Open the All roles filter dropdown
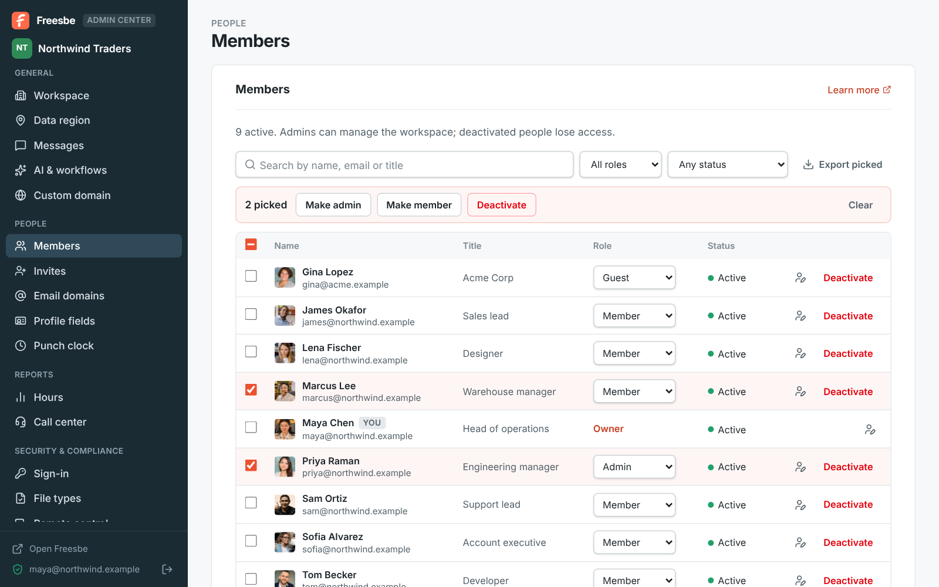The image size is (939, 587). [x=621, y=164]
